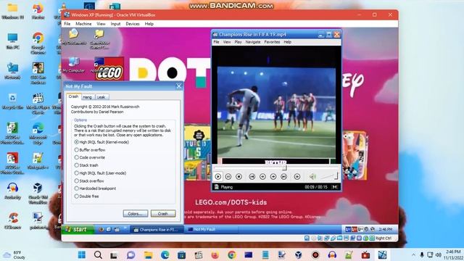Click the Search icon on Windows taskbar
This screenshot has width=464, height=261.
tap(99, 254)
